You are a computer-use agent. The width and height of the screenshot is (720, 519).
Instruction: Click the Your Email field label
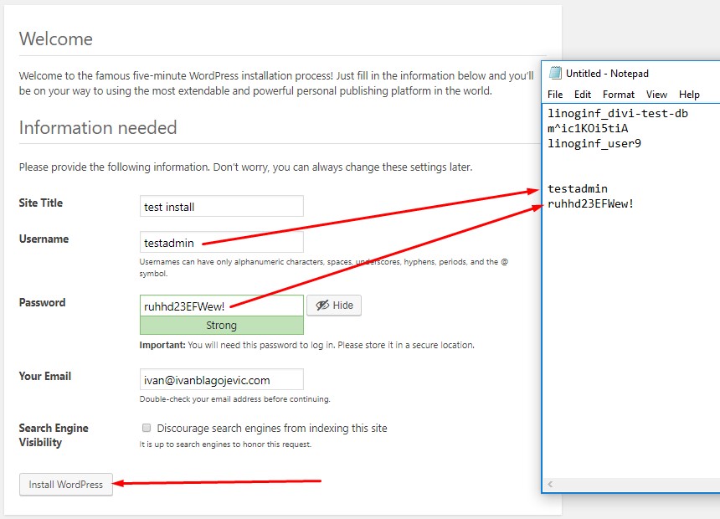[45, 376]
